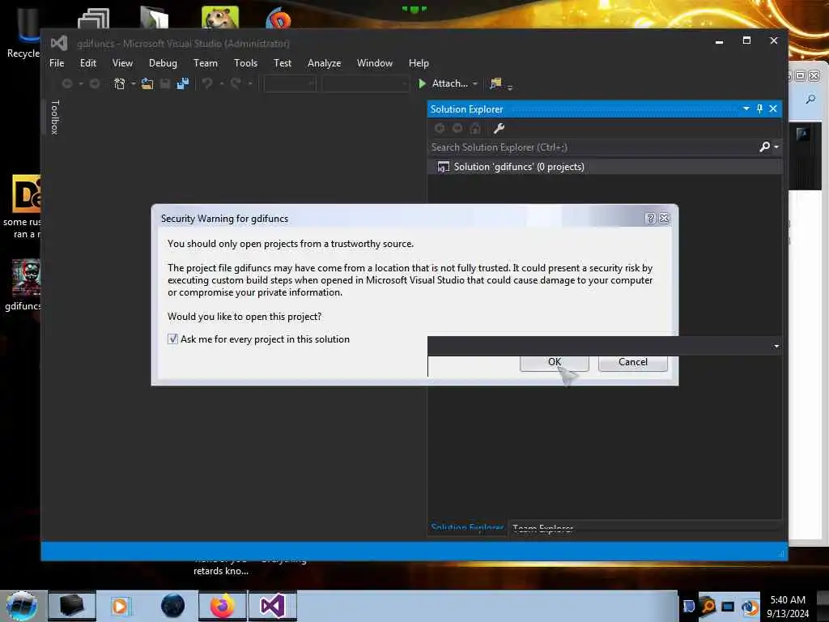Click the Navigate Backward toolbar icon
Screen dimensions: 829x622
67,83
